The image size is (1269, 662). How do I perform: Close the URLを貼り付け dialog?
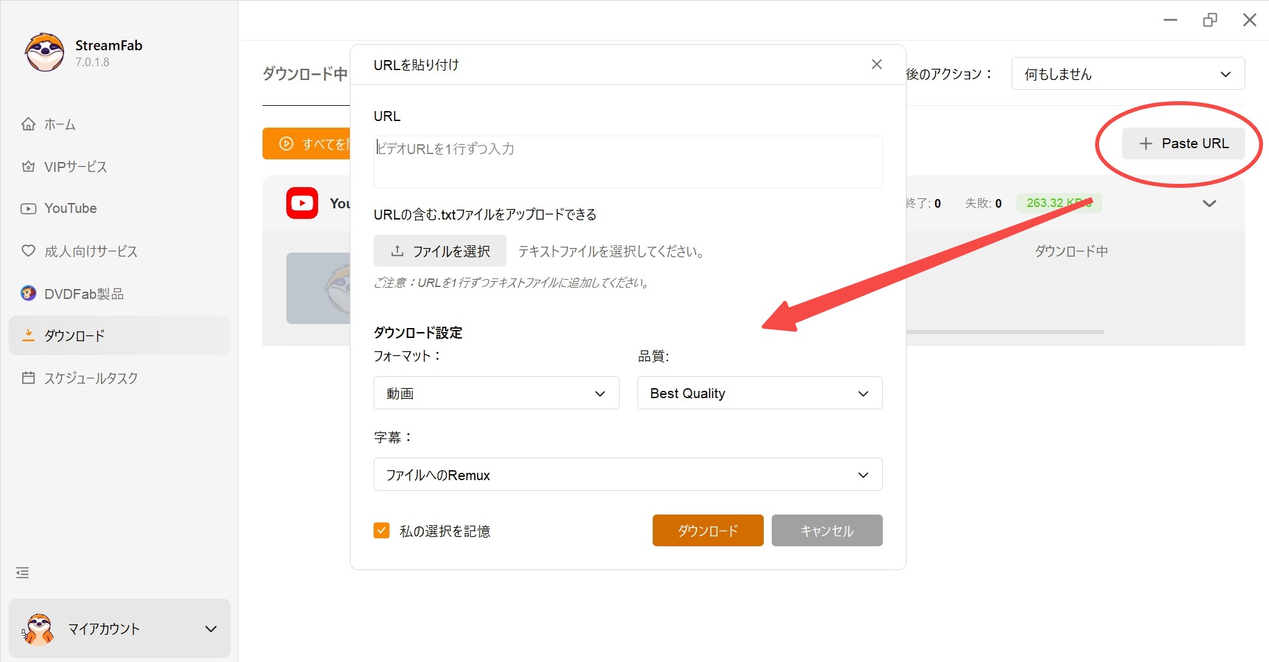coord(876,64)
